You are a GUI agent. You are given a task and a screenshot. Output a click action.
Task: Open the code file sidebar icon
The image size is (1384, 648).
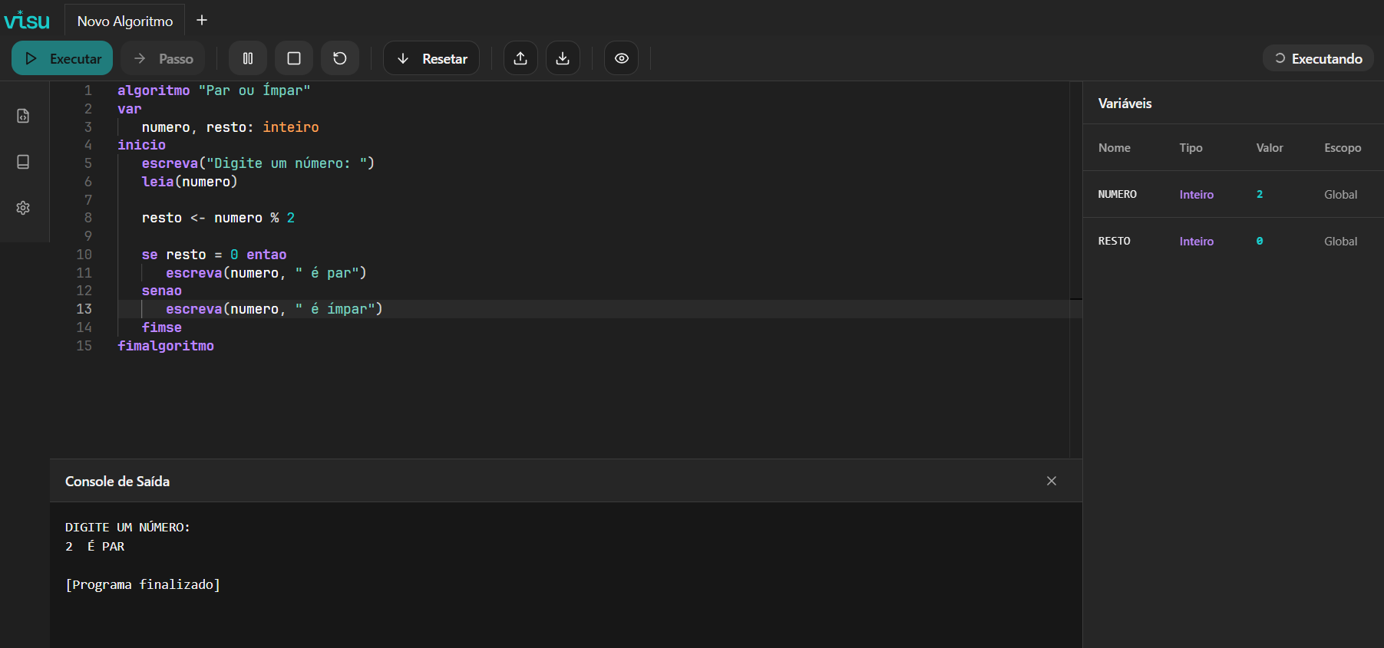coord(23,116)
